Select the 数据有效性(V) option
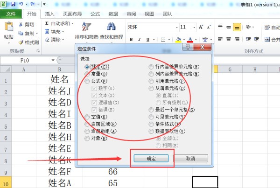The width and height of the screenshot is (280, 188). pos(151,132)
